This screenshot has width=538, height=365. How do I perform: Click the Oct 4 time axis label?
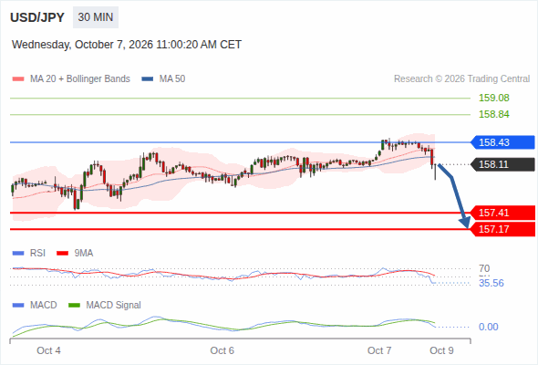[48, 350]
